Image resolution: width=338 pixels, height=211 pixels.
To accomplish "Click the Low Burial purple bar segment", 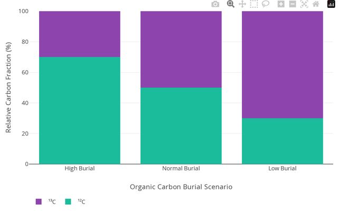I will pyautogui.click(x=283, y=64).
